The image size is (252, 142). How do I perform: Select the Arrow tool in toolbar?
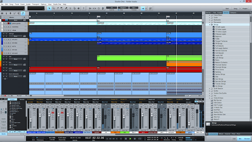[x=49, y=8]
